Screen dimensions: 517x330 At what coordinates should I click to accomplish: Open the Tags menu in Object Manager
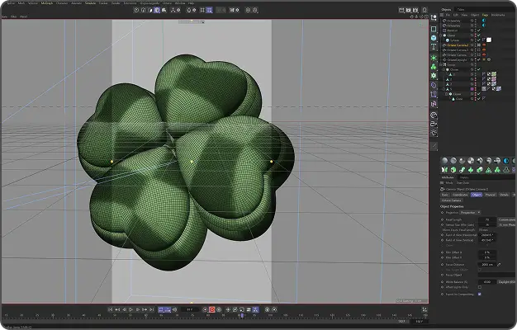[485, 15]
